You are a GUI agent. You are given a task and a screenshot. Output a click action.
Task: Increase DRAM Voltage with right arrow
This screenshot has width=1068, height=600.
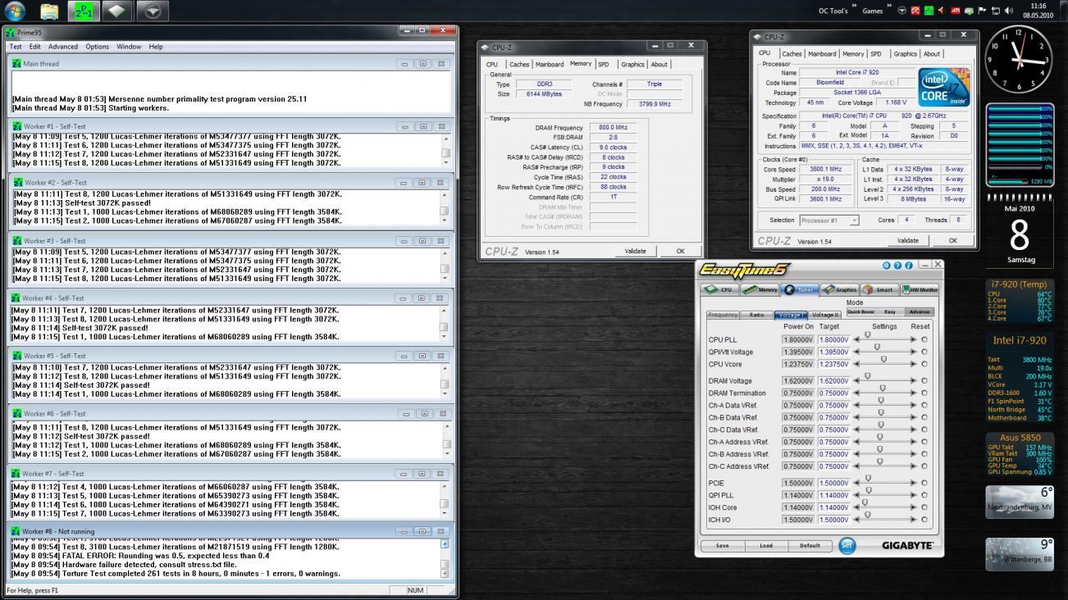(x=914, y=380)
